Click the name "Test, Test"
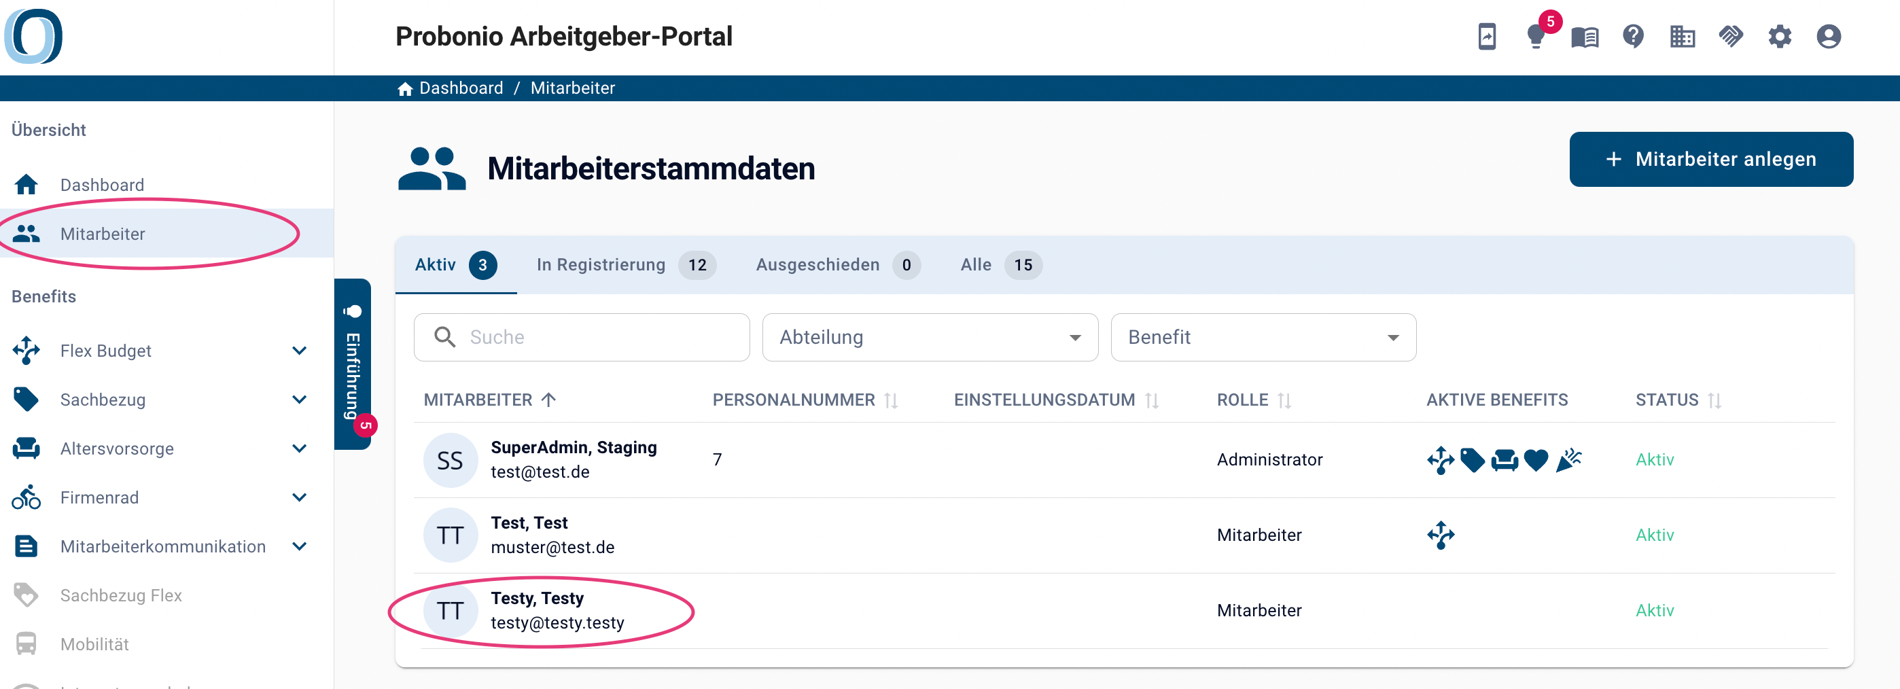 [529, 523]
